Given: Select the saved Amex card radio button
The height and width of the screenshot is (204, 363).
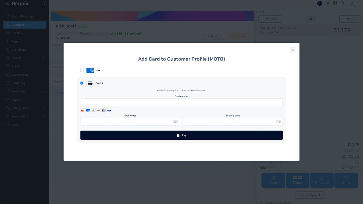Looking at the screenshot, I should tap(82, 70).
